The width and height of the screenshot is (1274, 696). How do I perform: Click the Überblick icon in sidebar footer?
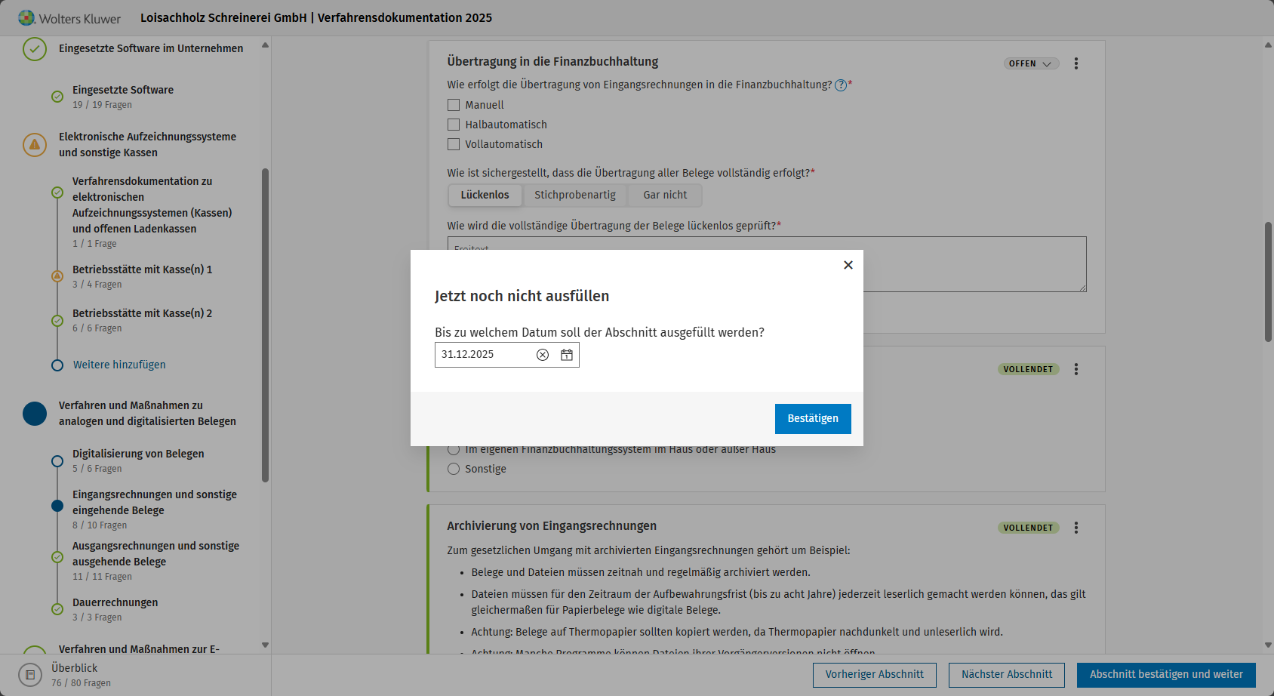tap(30, 675)
